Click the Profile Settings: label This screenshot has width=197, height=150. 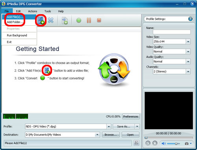click(156, 19)
